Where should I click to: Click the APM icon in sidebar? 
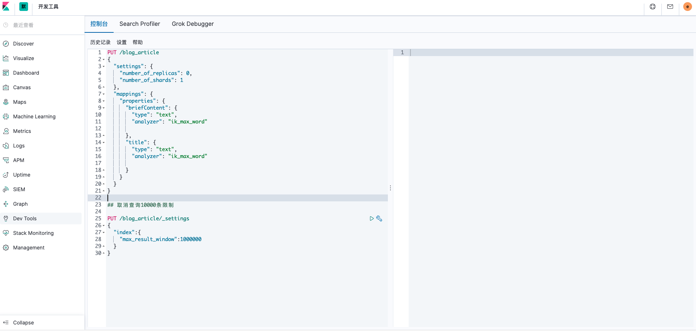click(6, 160)
